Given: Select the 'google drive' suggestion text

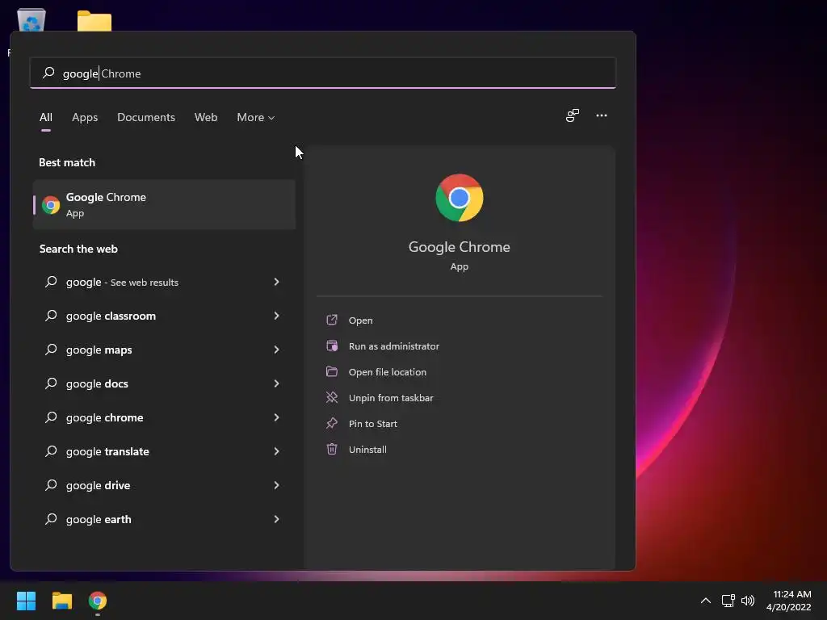Looking at the screenshot, I should click(98, 485).
